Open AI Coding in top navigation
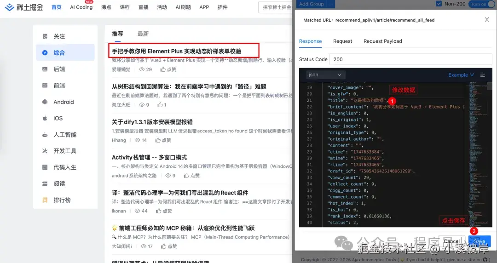497x263 pixels. click(x=81, y=7)
